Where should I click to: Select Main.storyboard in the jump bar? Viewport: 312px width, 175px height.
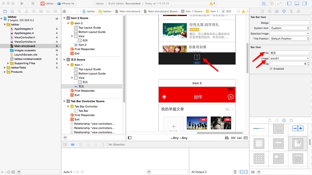[128, 11]
